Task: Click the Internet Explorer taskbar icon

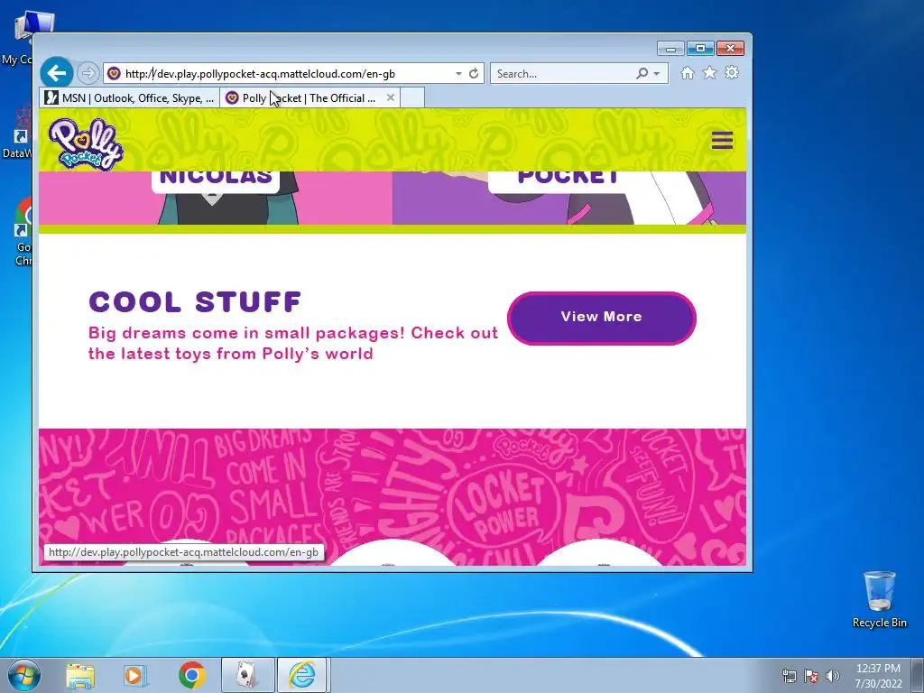Action: pyautogui.click(x=301, y=675)
